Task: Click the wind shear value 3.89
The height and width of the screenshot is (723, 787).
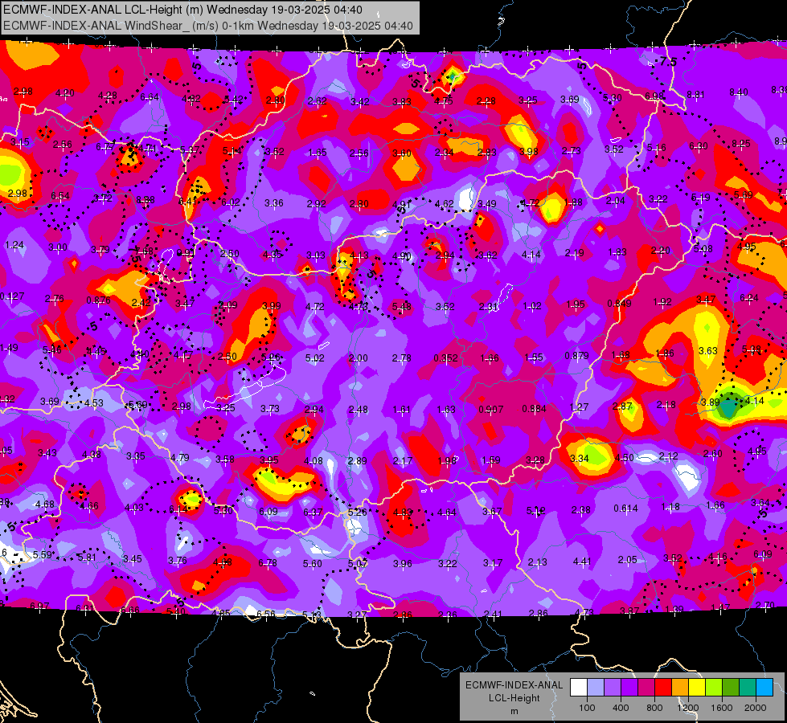Action: (711, 402)
